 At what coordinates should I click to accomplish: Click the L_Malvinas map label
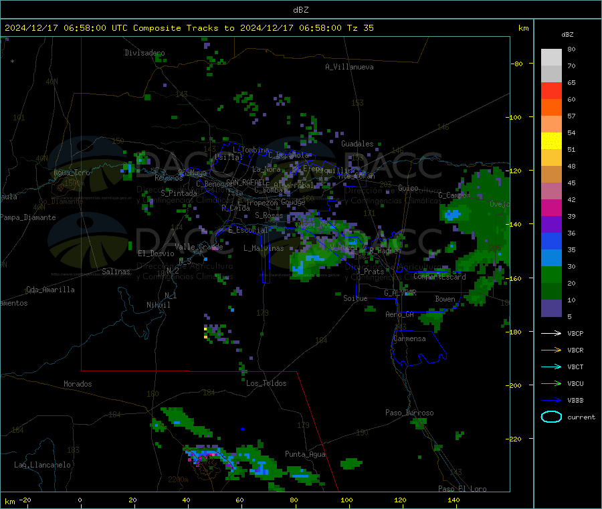(x=264, y=248)
